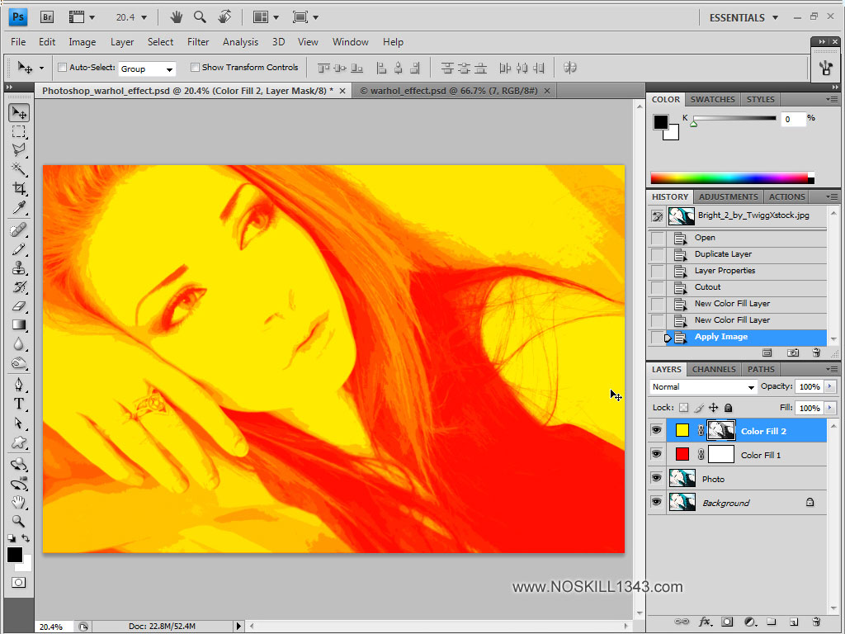Open the Fill slider arrow

click(x=830, y=408)
